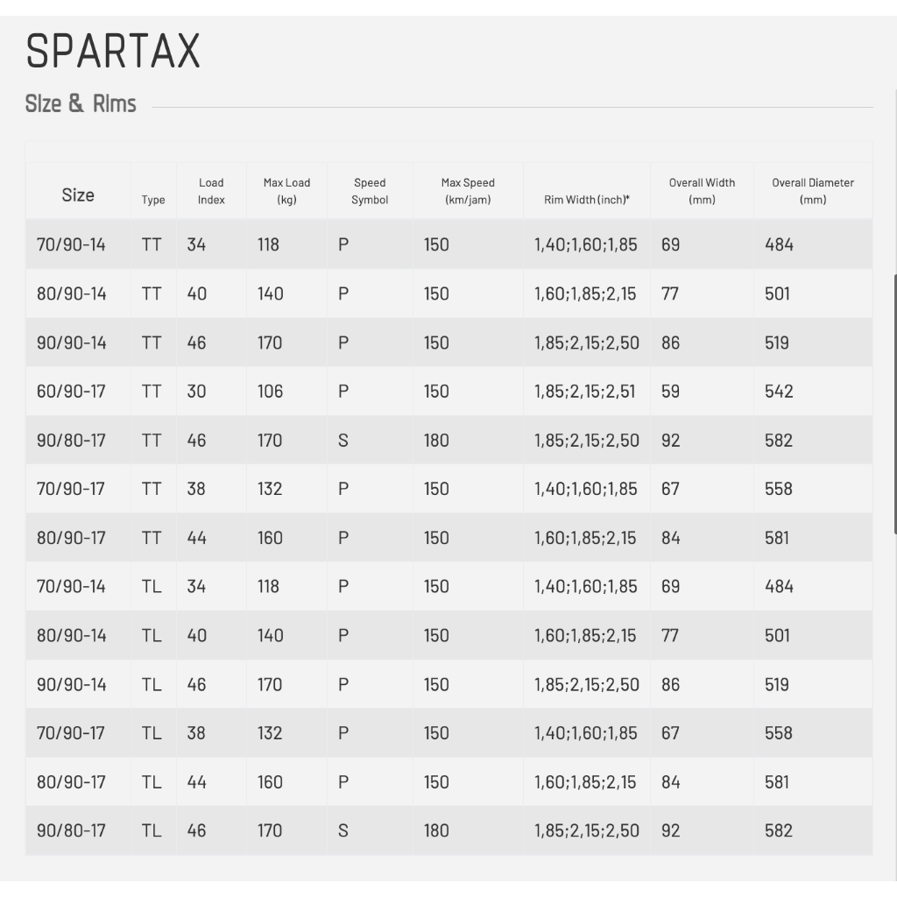Click the load index 30 cell
897x897 pixels.
196,392
